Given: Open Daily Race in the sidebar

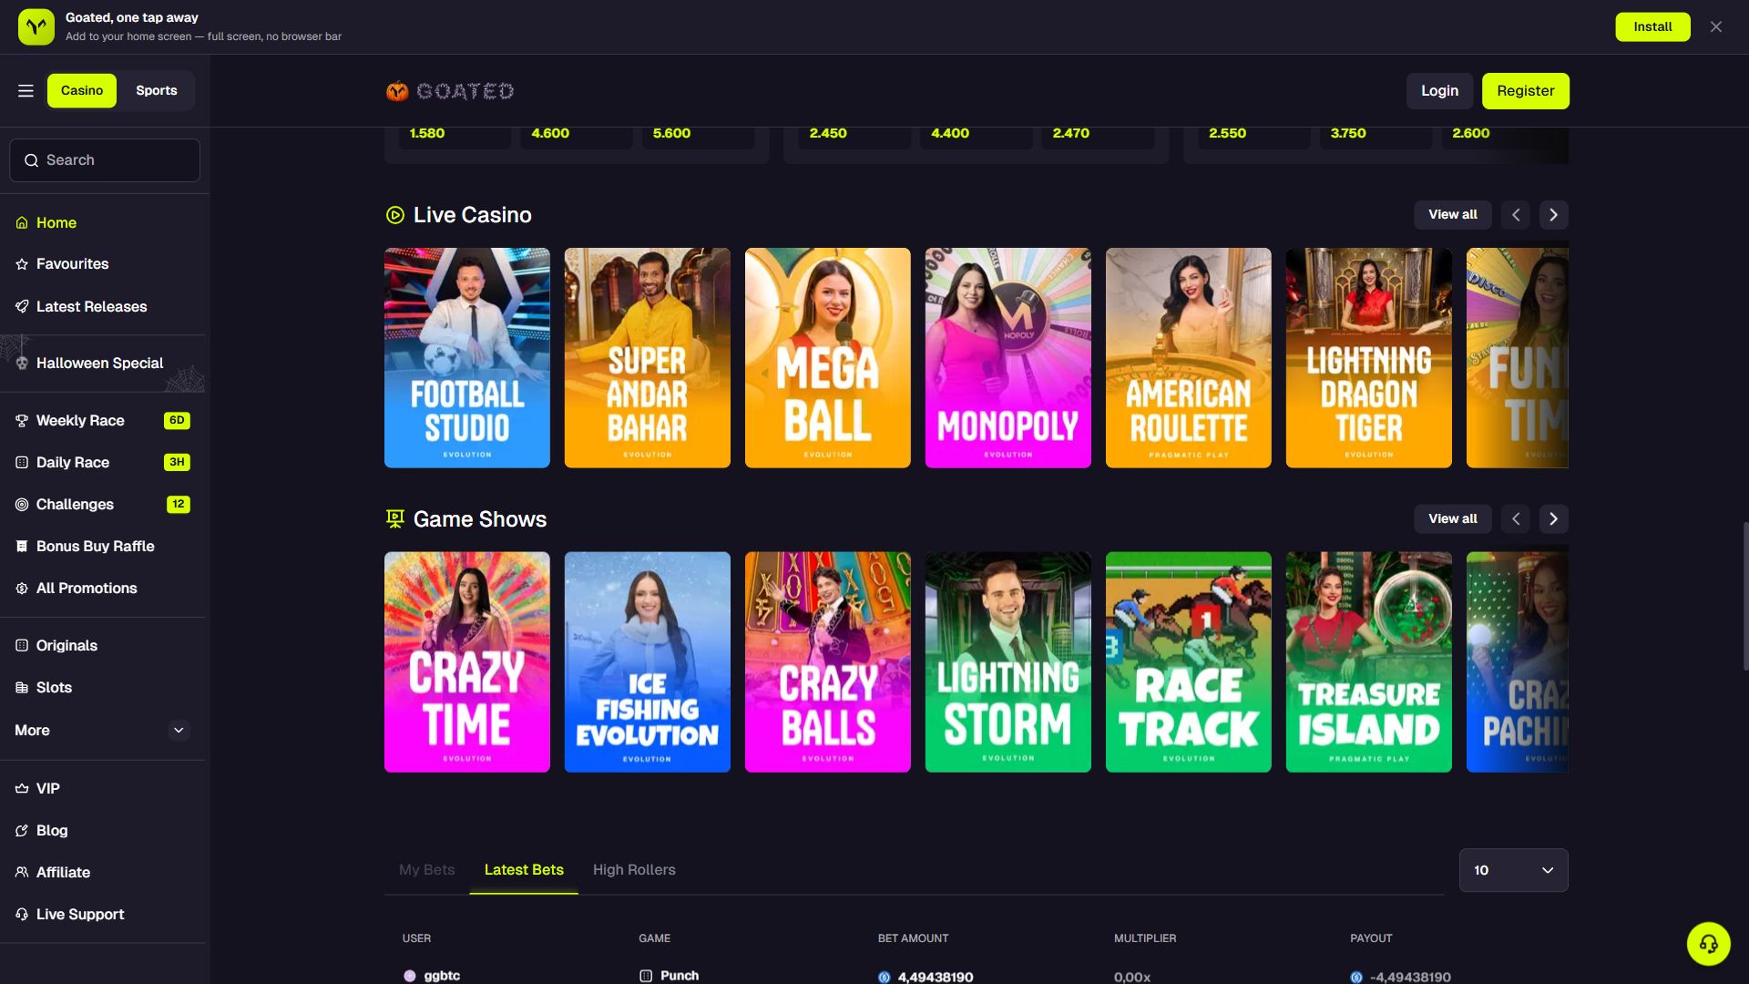Looking at the screenshot, I should pyautogui.click(x=103, y=463).
